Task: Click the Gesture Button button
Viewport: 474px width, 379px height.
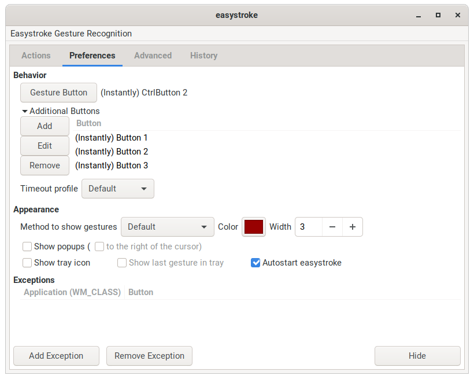Action: [x=58, y=93]
